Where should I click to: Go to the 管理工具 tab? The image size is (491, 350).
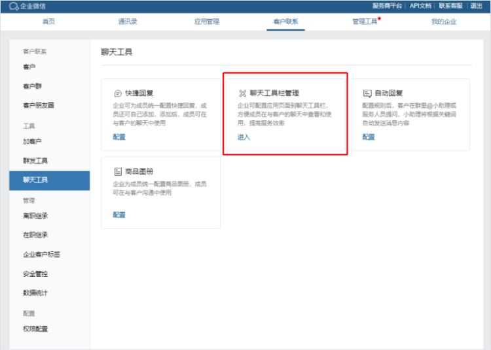point(365,22)
